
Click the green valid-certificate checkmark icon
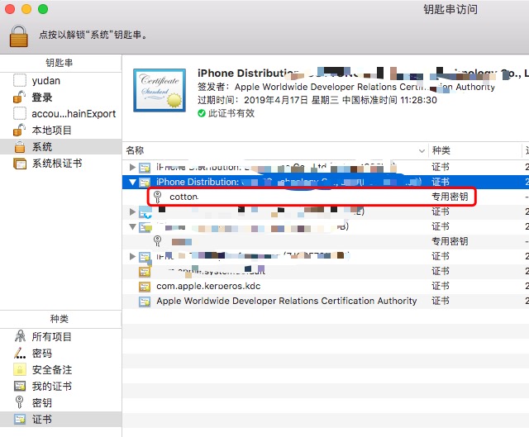pos(202,113)
